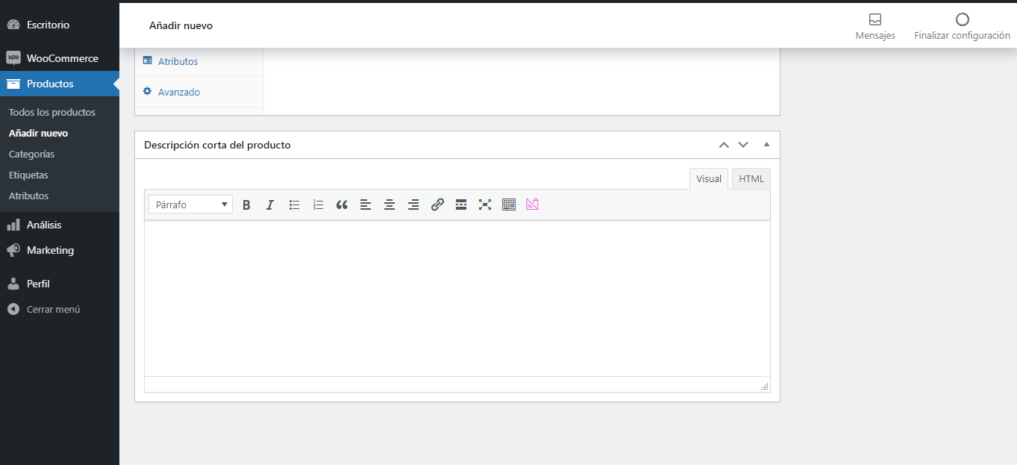1017x465 pixels.
Task: Open Finalizar configuración
Action: coord(962,25)
